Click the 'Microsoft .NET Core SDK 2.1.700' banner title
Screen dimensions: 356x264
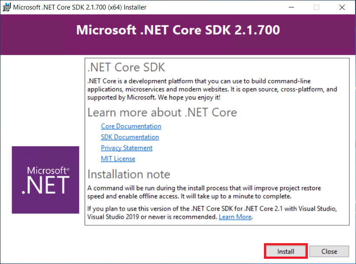[178, 30]
